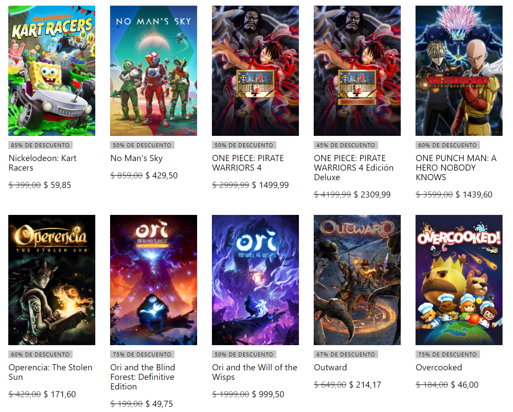This screenshot has height=412, width=513.
Task: Click the 85% DE DESCUENTO badge
Action: [40, 145]
